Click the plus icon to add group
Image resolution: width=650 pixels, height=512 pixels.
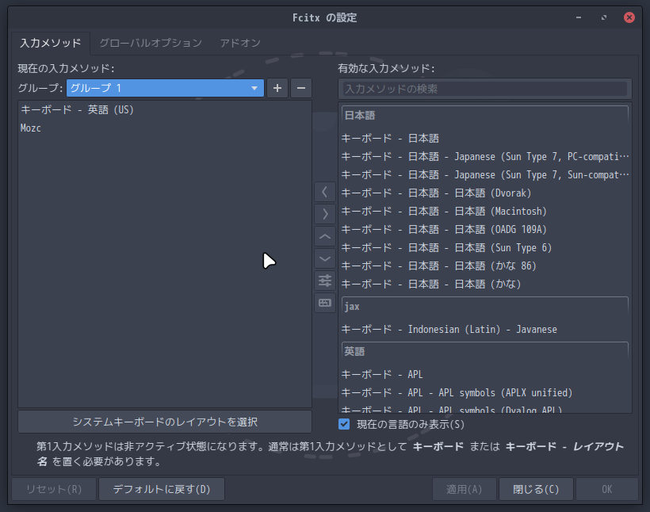pyautogui.click(x=277, y=88)
